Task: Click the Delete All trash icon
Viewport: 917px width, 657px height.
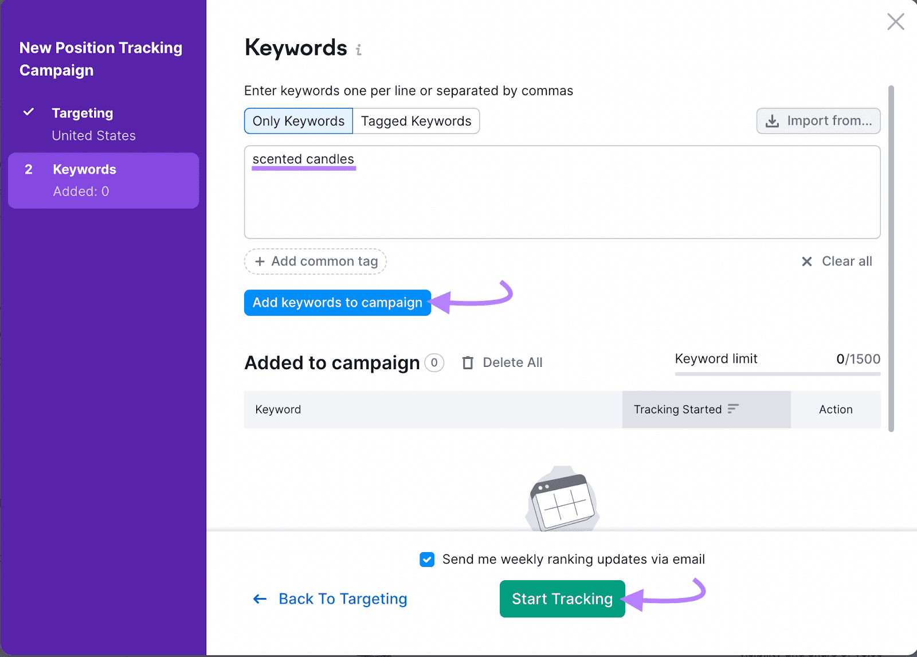Action: 468,362
